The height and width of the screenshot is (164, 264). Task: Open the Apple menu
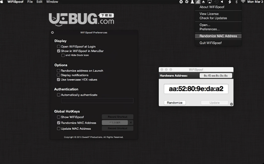coord(1,2)
